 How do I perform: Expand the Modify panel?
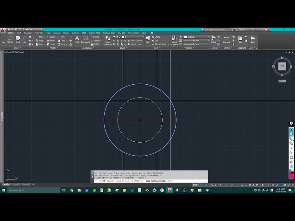coord(54,48)
